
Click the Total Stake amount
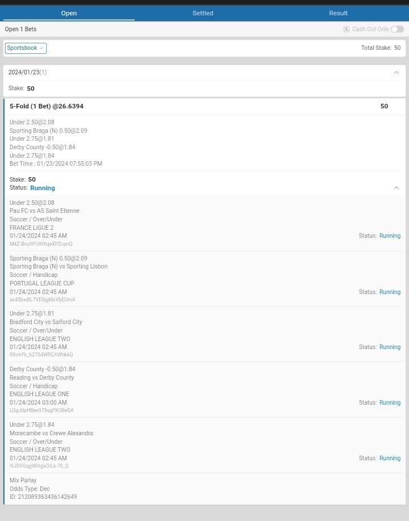[397, 48]
